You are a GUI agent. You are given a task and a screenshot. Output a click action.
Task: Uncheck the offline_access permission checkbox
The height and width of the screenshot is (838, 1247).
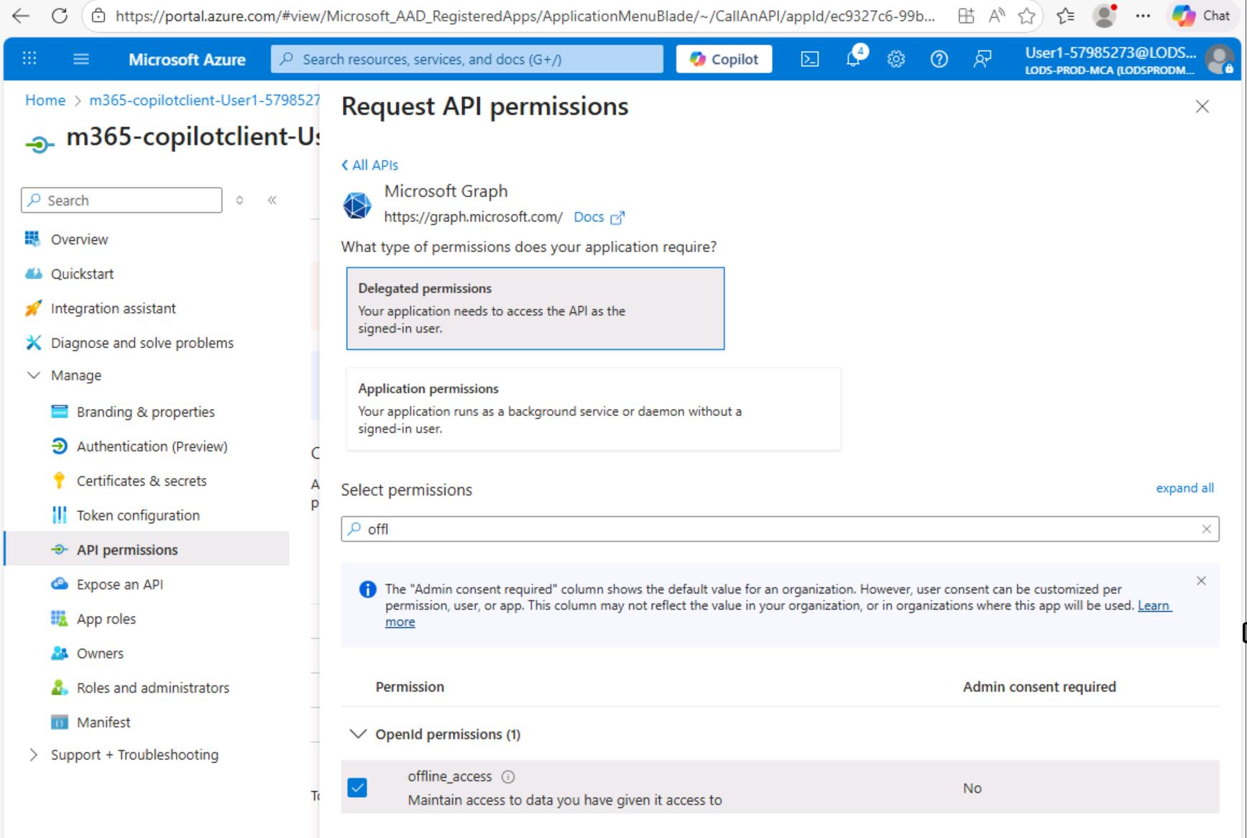click(x=357, y=788)
